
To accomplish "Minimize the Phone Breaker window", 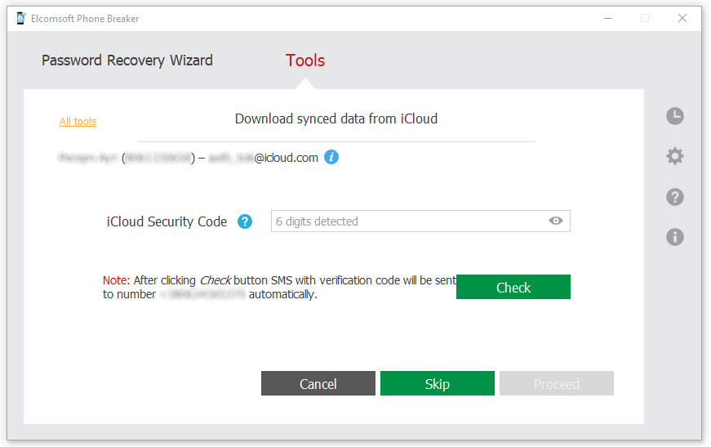I will pos(607,18).
